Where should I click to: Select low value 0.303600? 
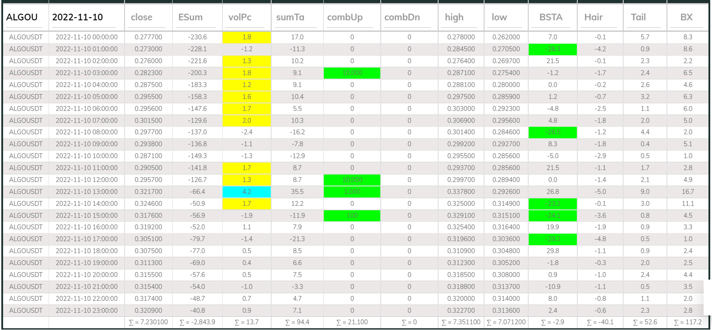pos(506,239)
